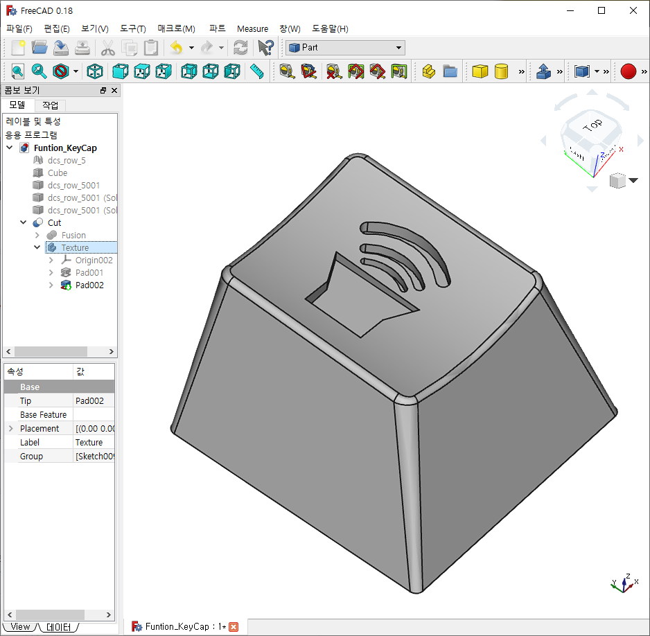
Task: Create a yellow cube primitive
Action: pos(480,71)
